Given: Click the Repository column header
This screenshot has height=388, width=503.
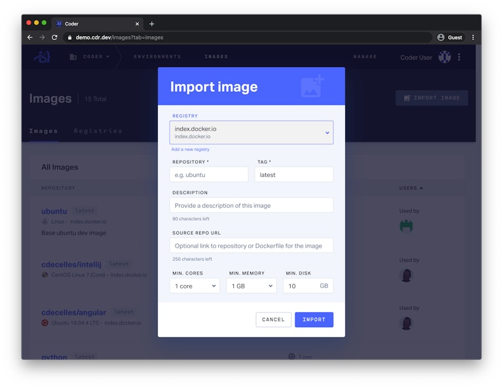Looking at the screenshot, I should click(58, 188).
